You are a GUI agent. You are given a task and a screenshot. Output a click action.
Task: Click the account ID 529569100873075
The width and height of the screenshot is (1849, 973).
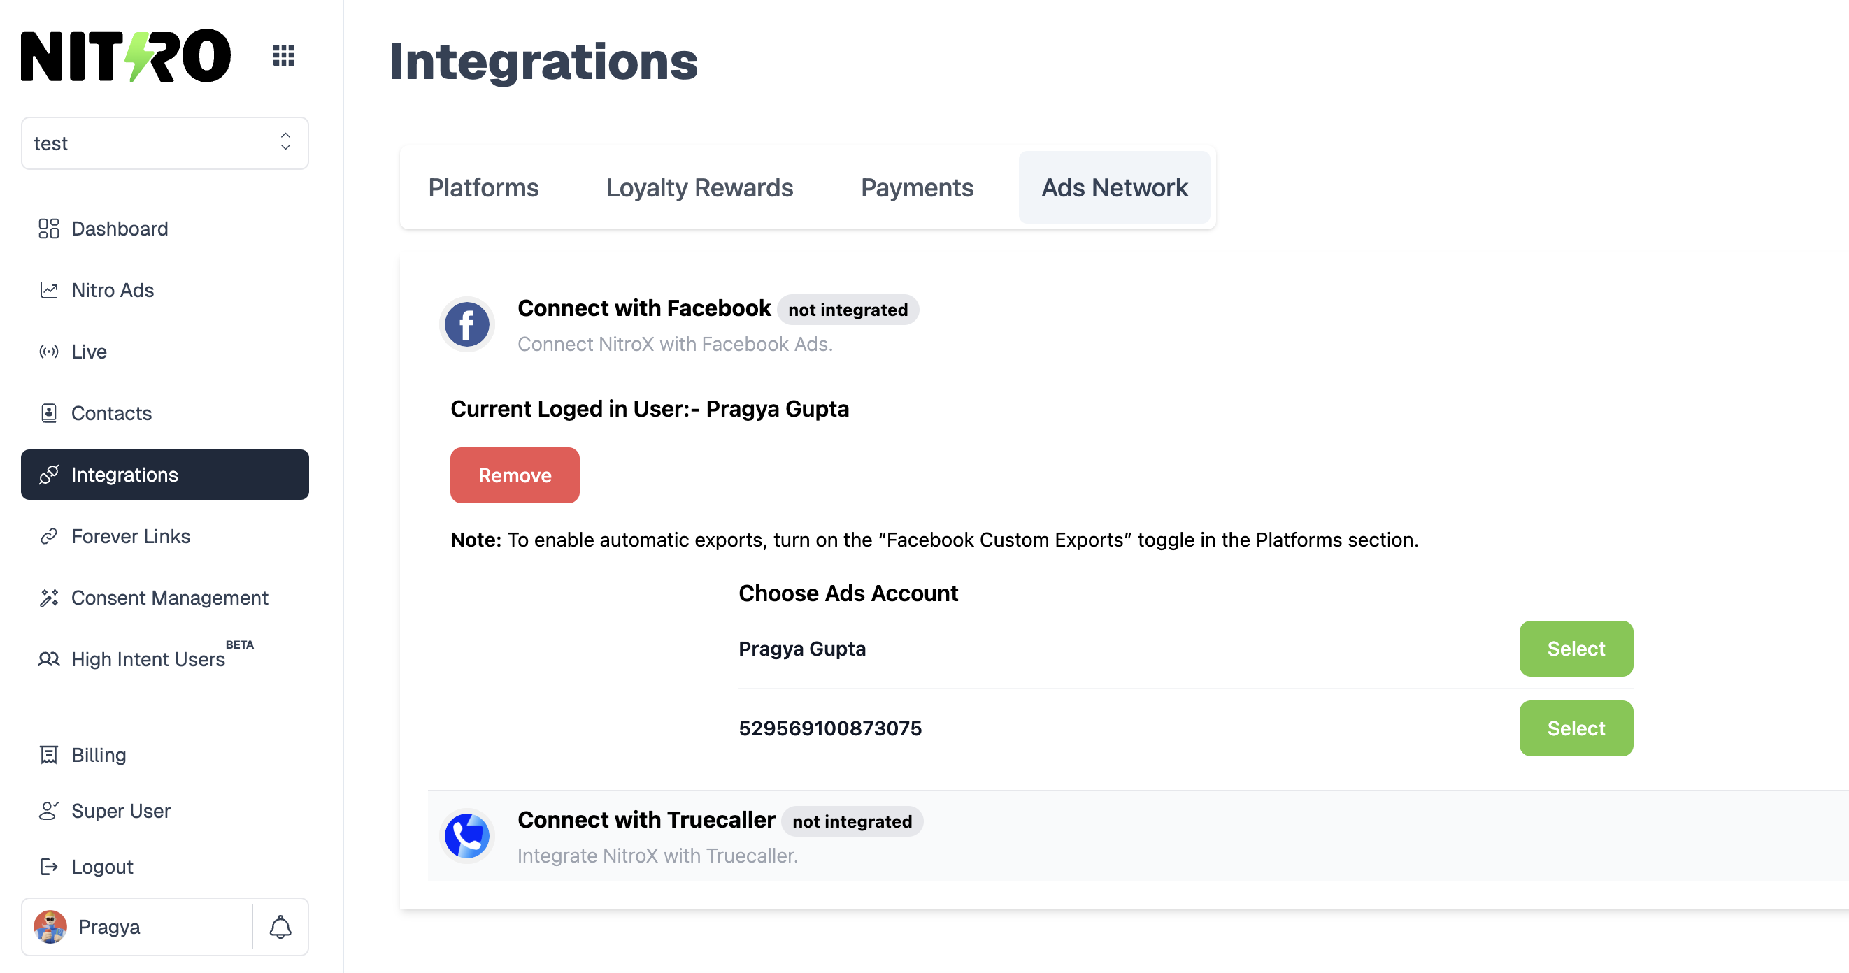(x=830, y=728)
